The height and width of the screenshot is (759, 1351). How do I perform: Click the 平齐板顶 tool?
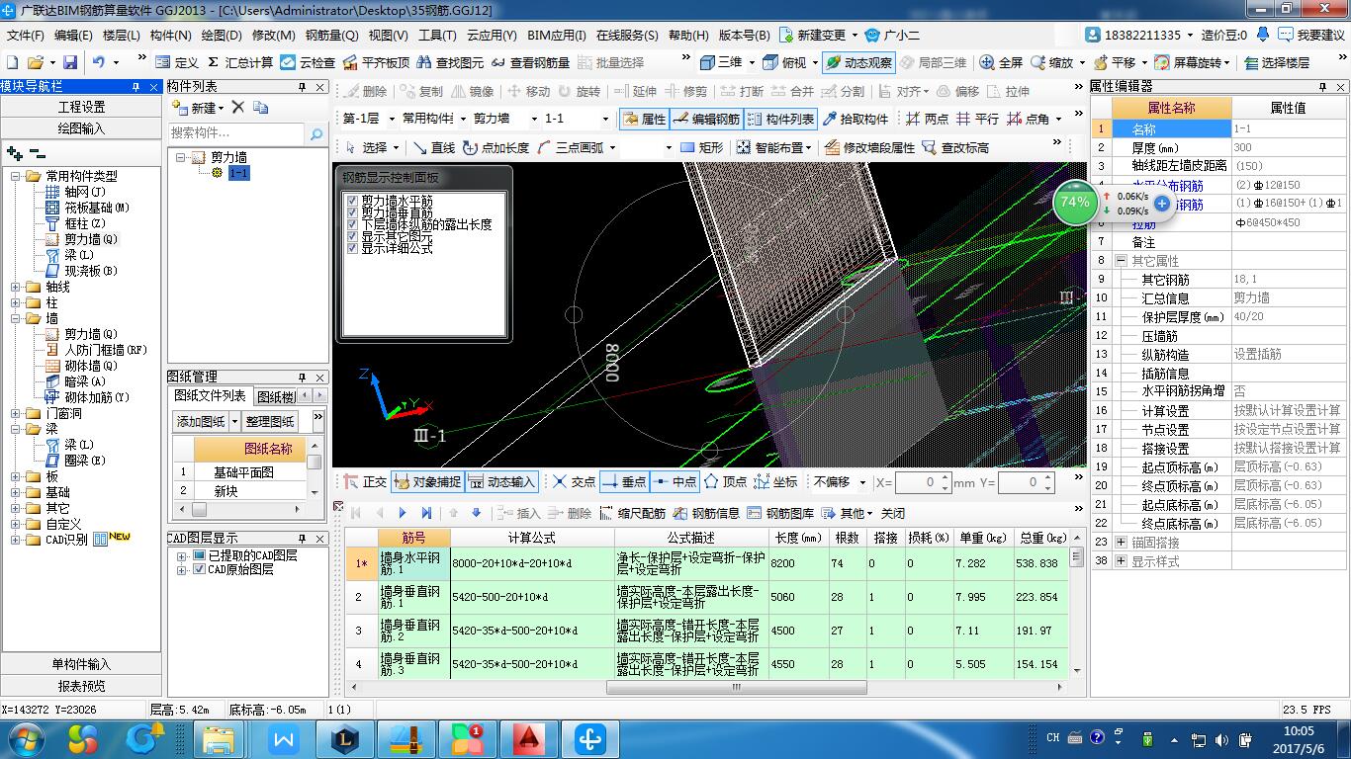click(376, 62)
